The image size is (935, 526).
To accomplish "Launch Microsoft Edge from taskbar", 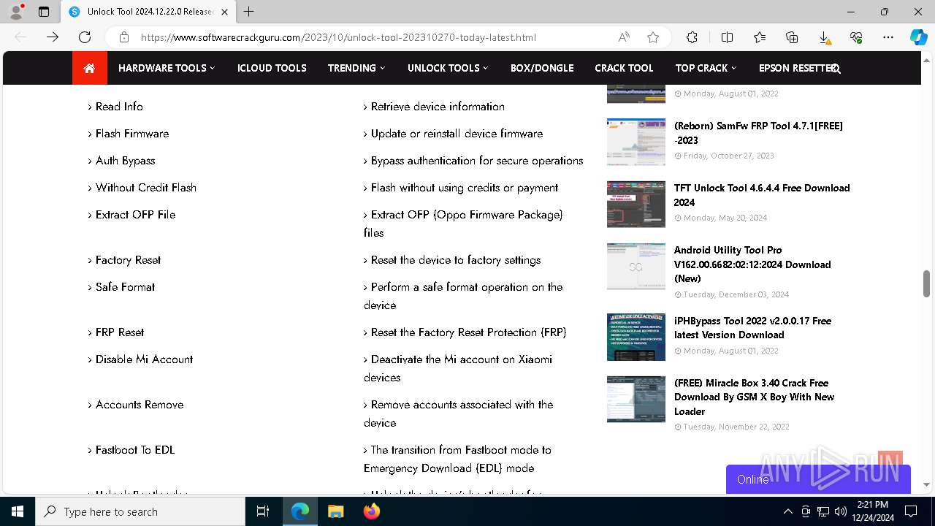I will [x=300, y=511].
